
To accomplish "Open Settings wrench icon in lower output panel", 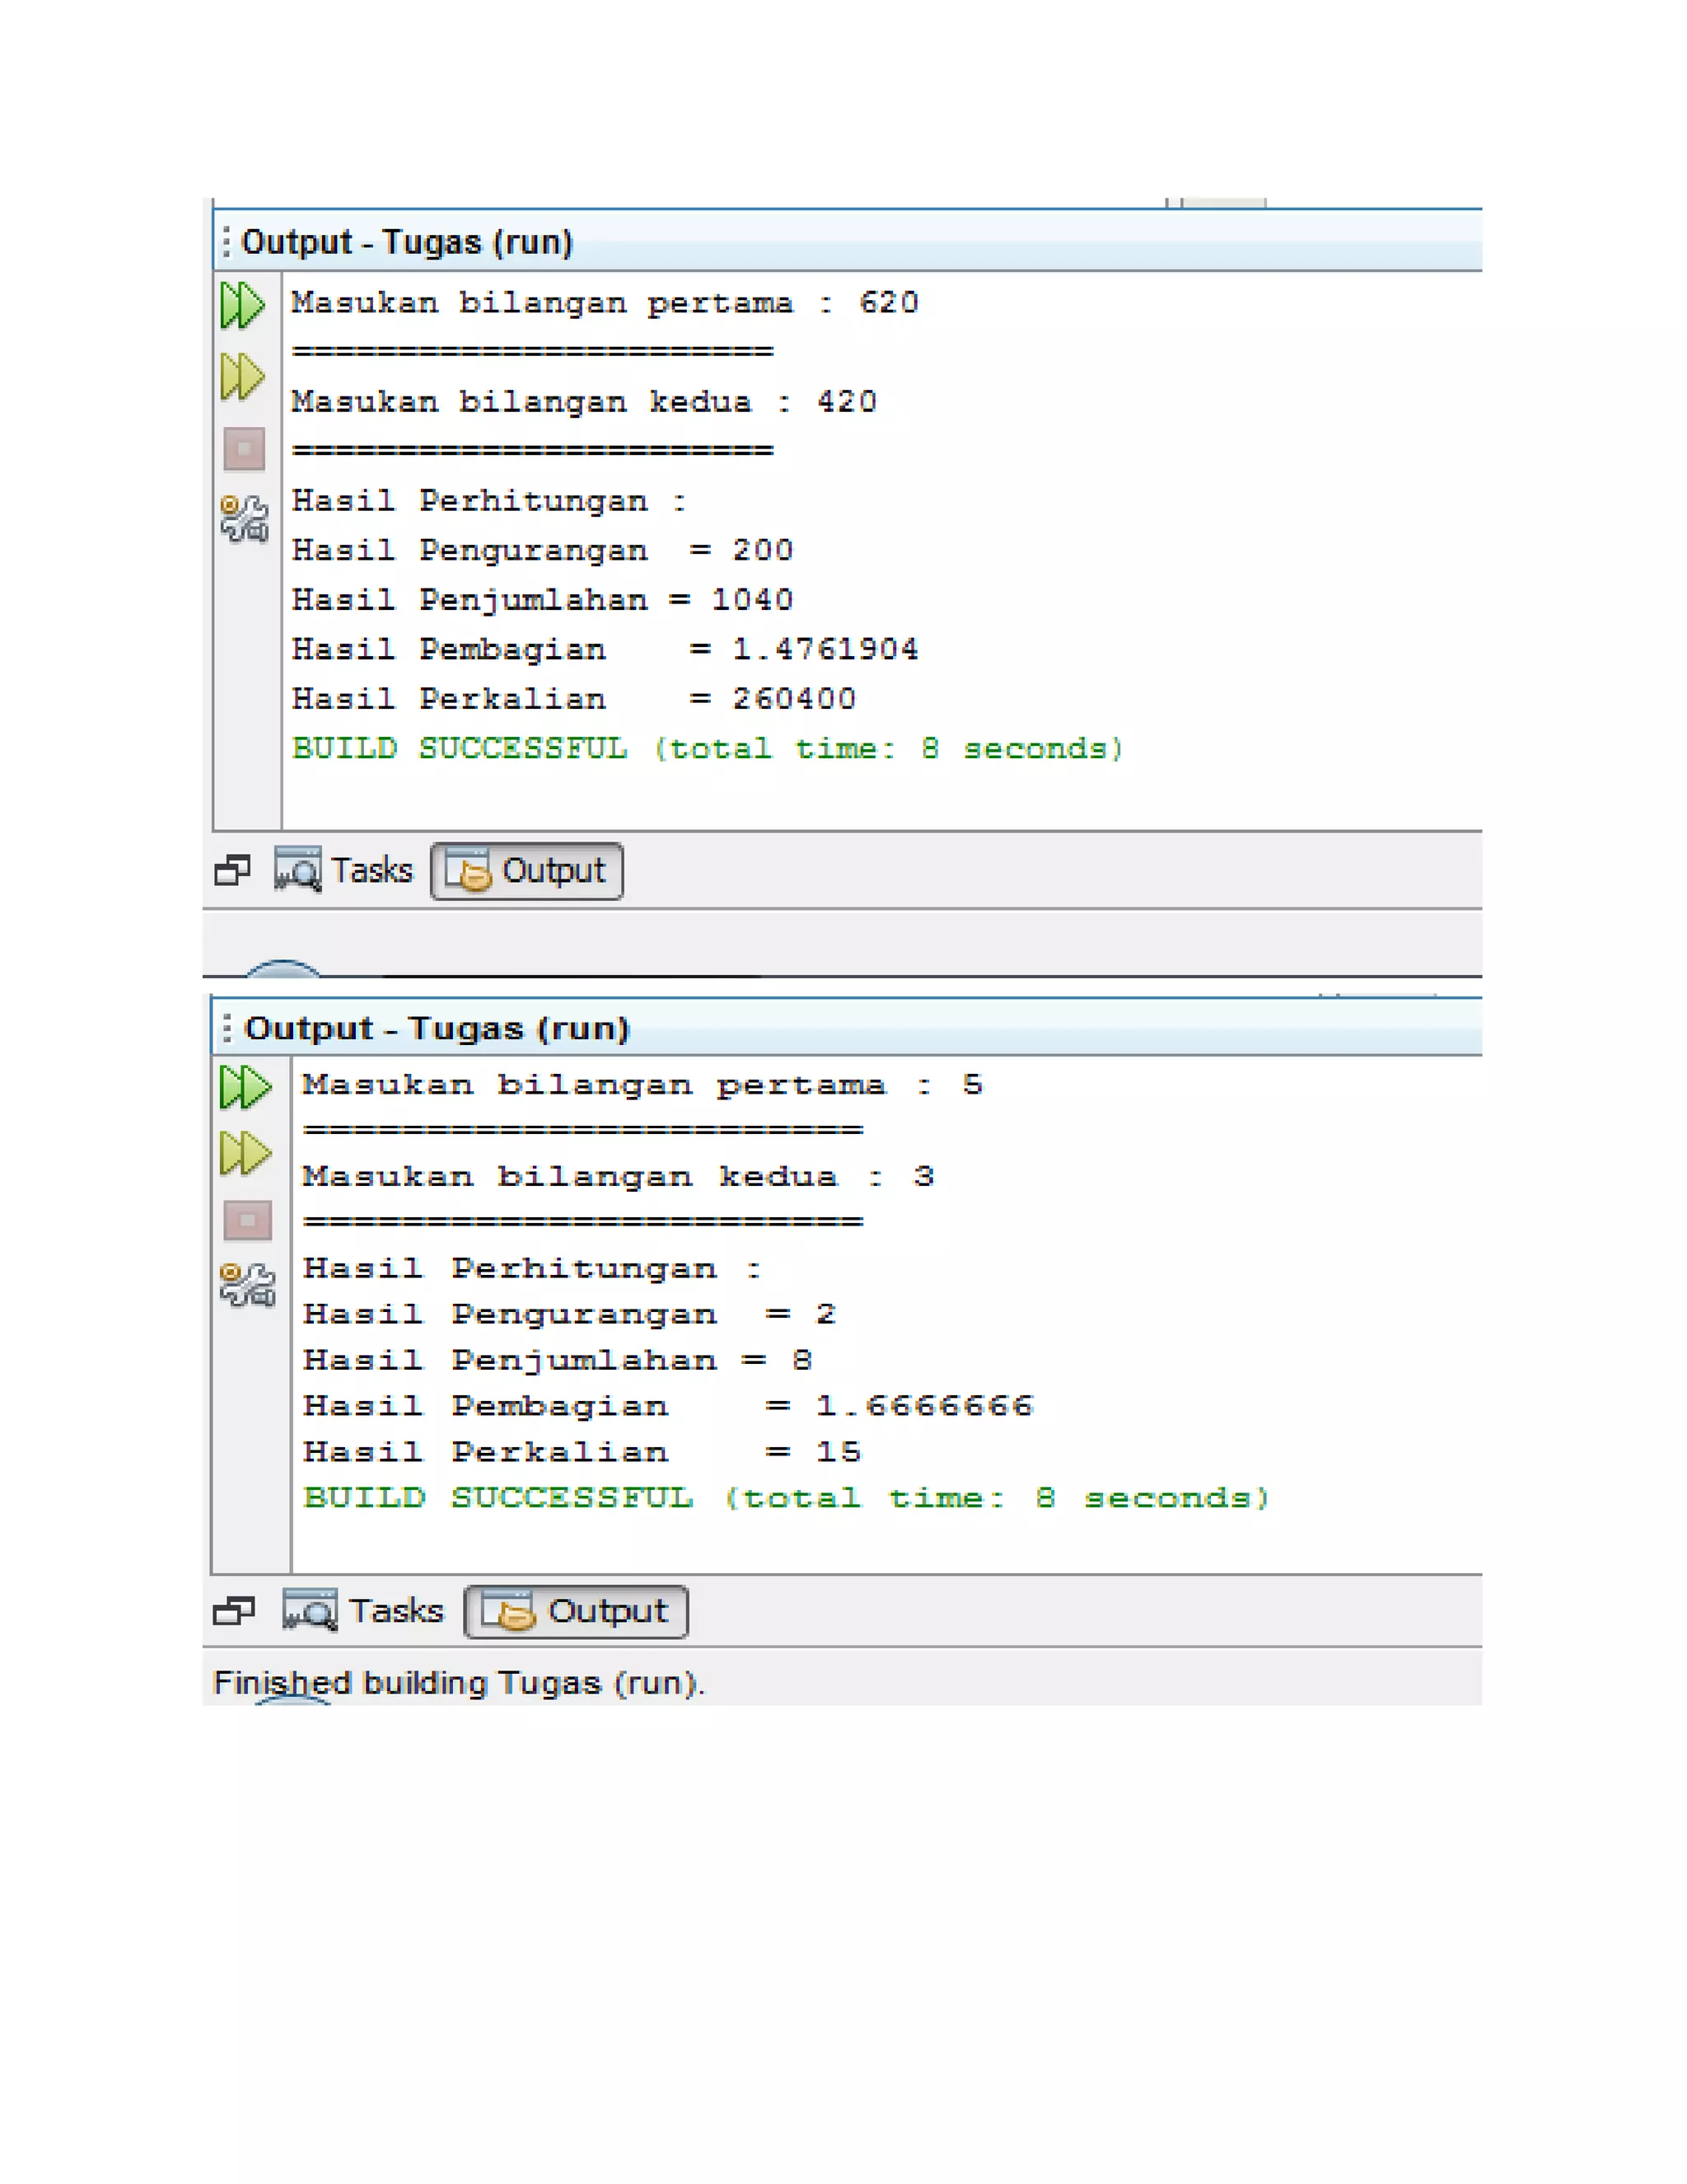I will (x=247, y=1285).
